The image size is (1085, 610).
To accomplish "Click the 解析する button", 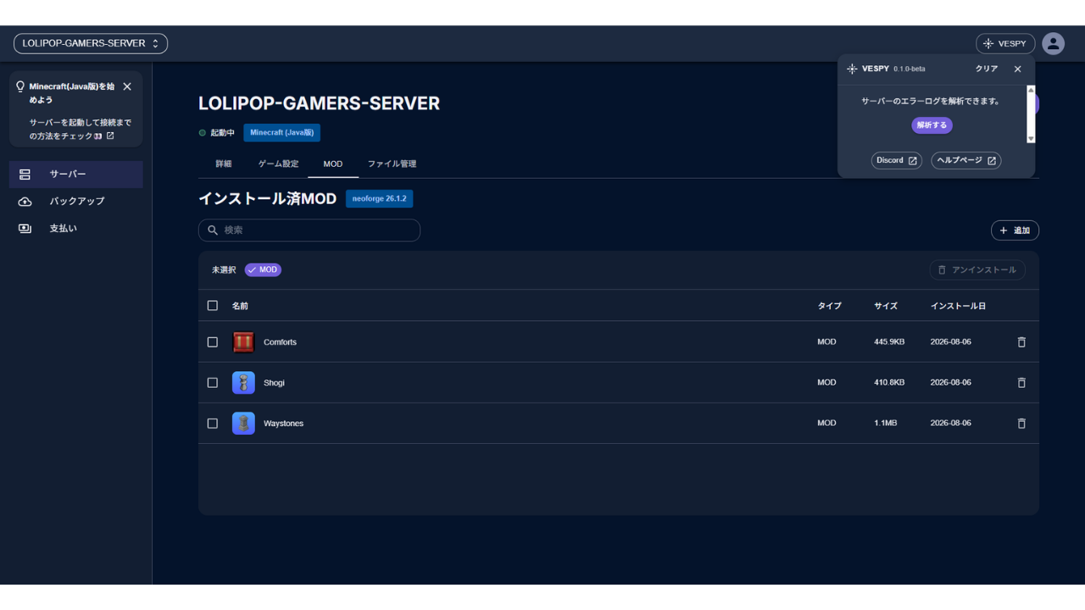I will point(932,125).
